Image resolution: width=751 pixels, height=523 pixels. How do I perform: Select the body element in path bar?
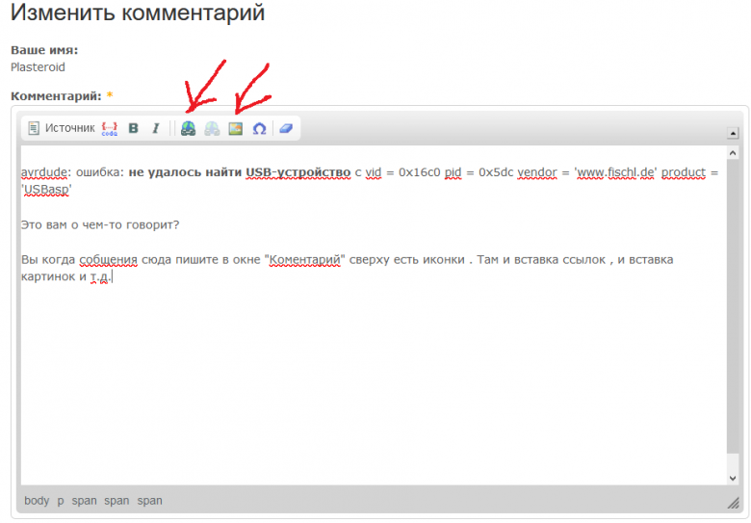[37, 501]
